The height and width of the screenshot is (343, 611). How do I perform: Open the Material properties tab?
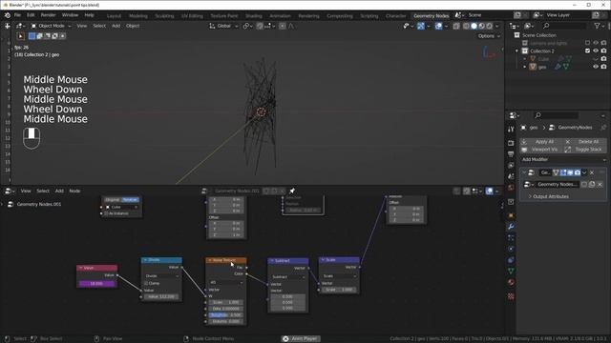pyautogui.click(x=511, y=282)
